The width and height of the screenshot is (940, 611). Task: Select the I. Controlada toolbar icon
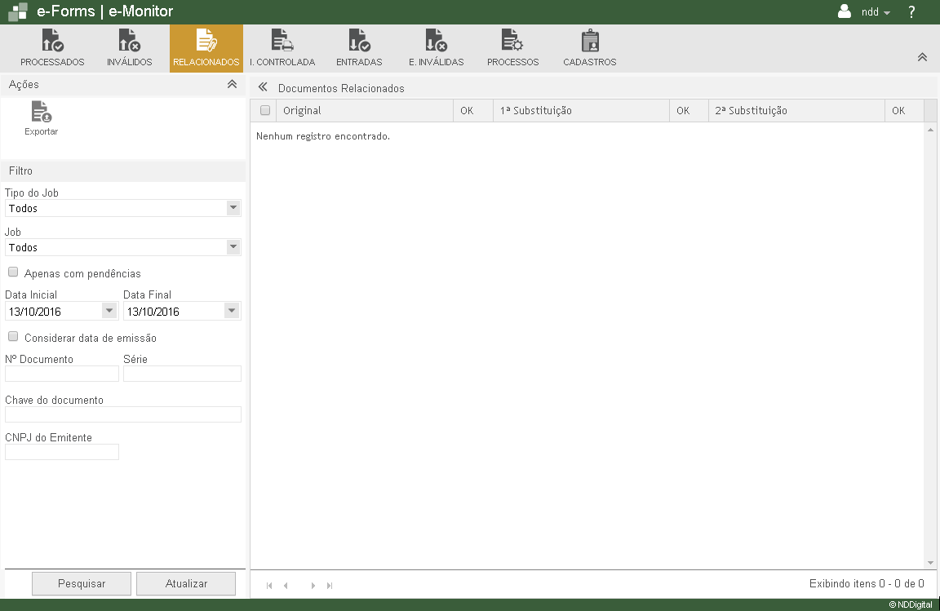click(x=282, y=42)
